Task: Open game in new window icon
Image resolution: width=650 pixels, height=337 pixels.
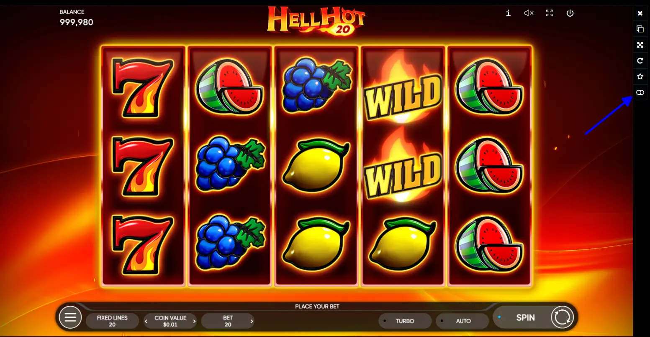Action: point(640,29)
